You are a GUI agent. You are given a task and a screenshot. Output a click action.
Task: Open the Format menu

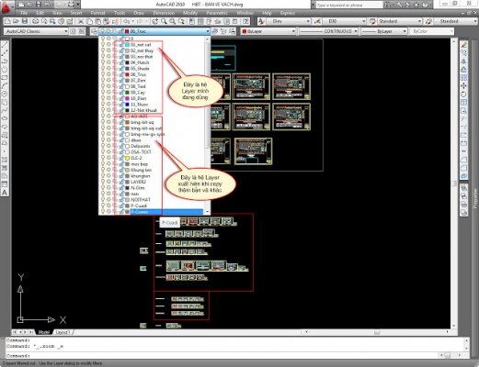click(x=97, y=13)
